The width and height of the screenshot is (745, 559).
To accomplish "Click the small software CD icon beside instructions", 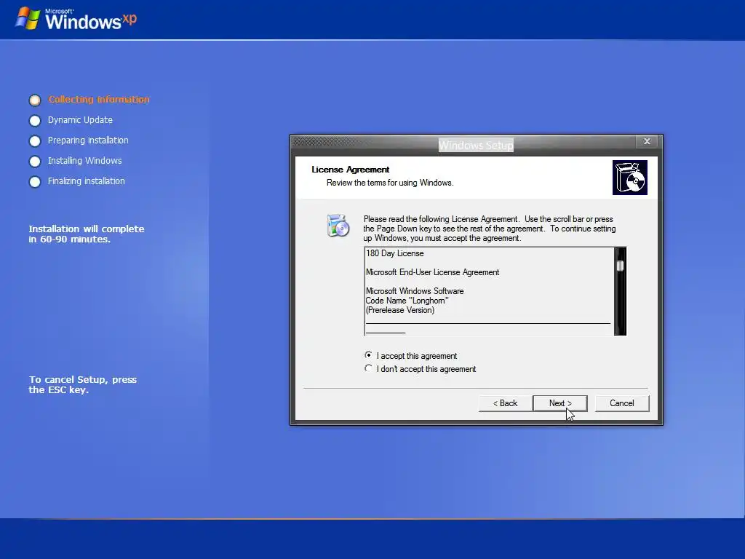I will click(x=338, y=226).
